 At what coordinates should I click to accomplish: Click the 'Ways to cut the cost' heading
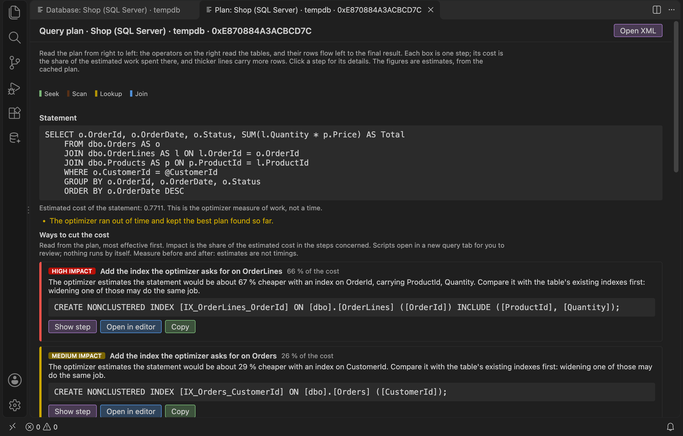pos(74,235)
